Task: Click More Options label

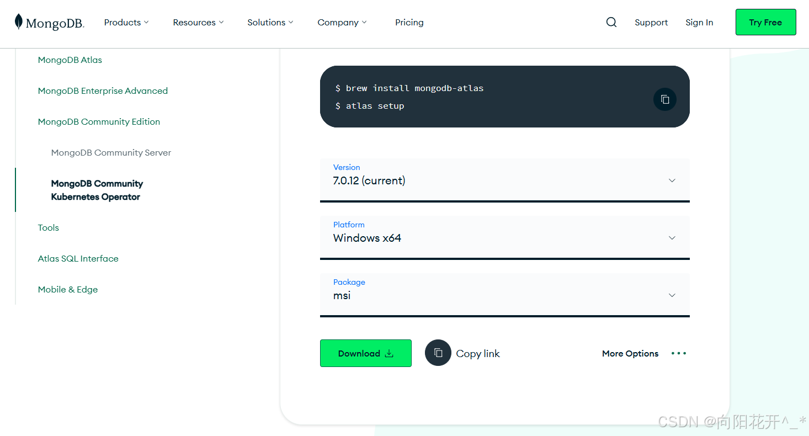Action: [x=630, y=353]
